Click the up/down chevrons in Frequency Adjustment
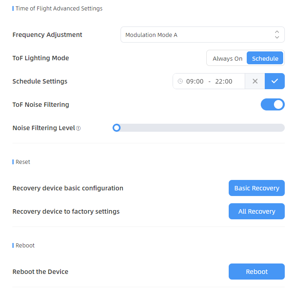302x290 pixels. [277, 35]
